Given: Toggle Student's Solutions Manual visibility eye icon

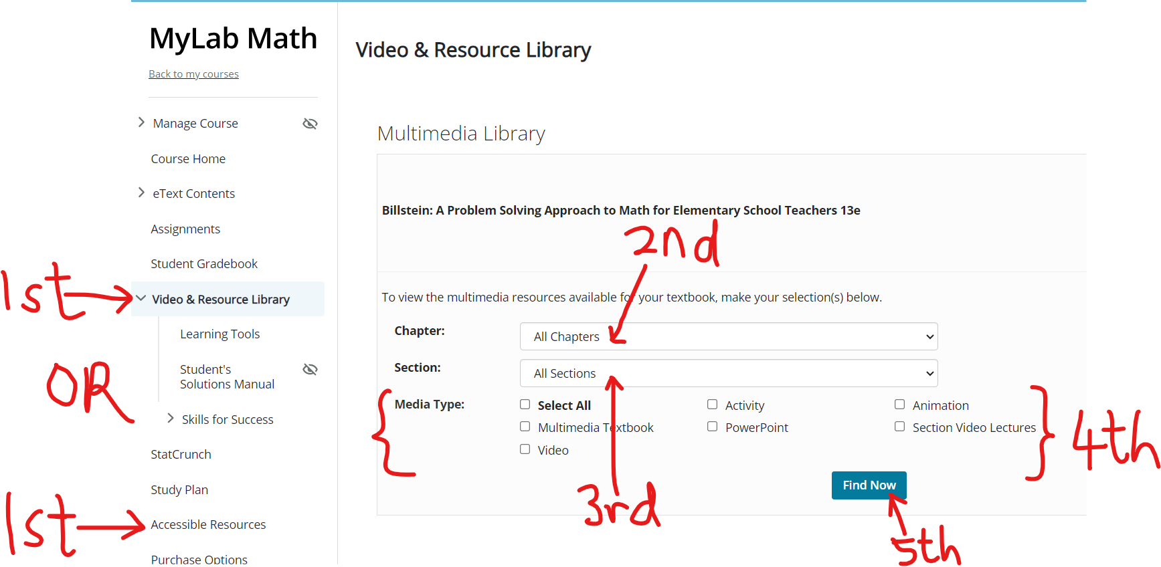Looking at the screenshot, I should tap(310, 370).
